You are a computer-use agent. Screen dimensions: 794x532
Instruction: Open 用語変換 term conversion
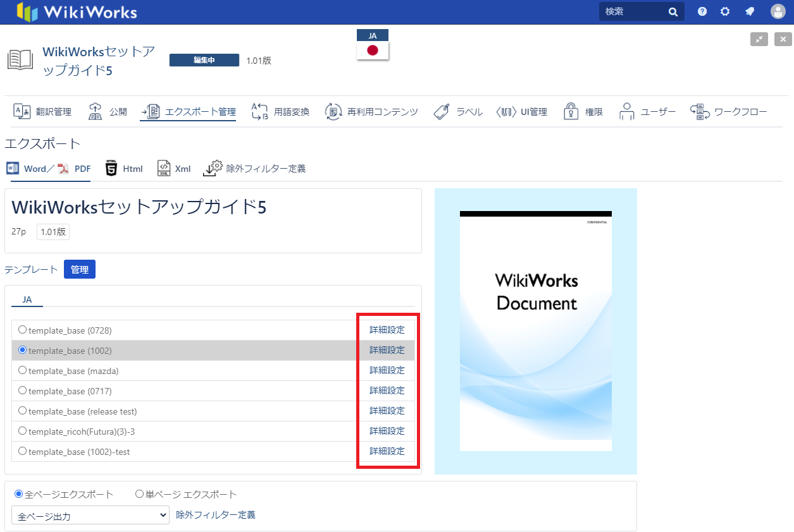(x=280, y=112)
